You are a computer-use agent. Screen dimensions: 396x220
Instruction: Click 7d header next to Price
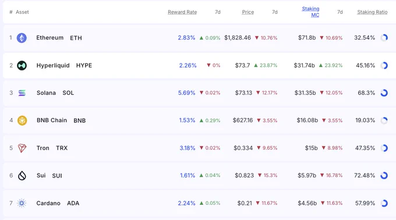[275, 12]
